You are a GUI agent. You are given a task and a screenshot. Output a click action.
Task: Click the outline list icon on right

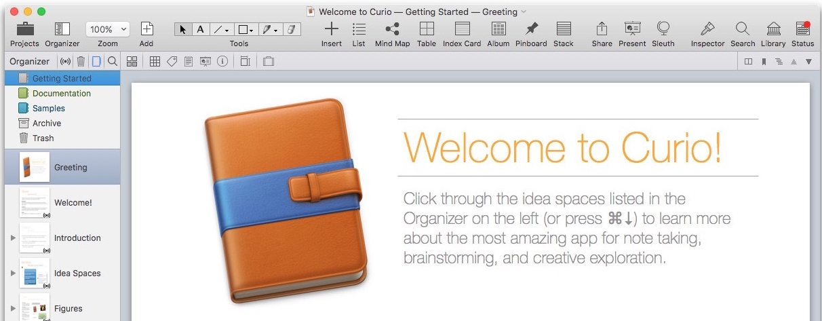779,61
